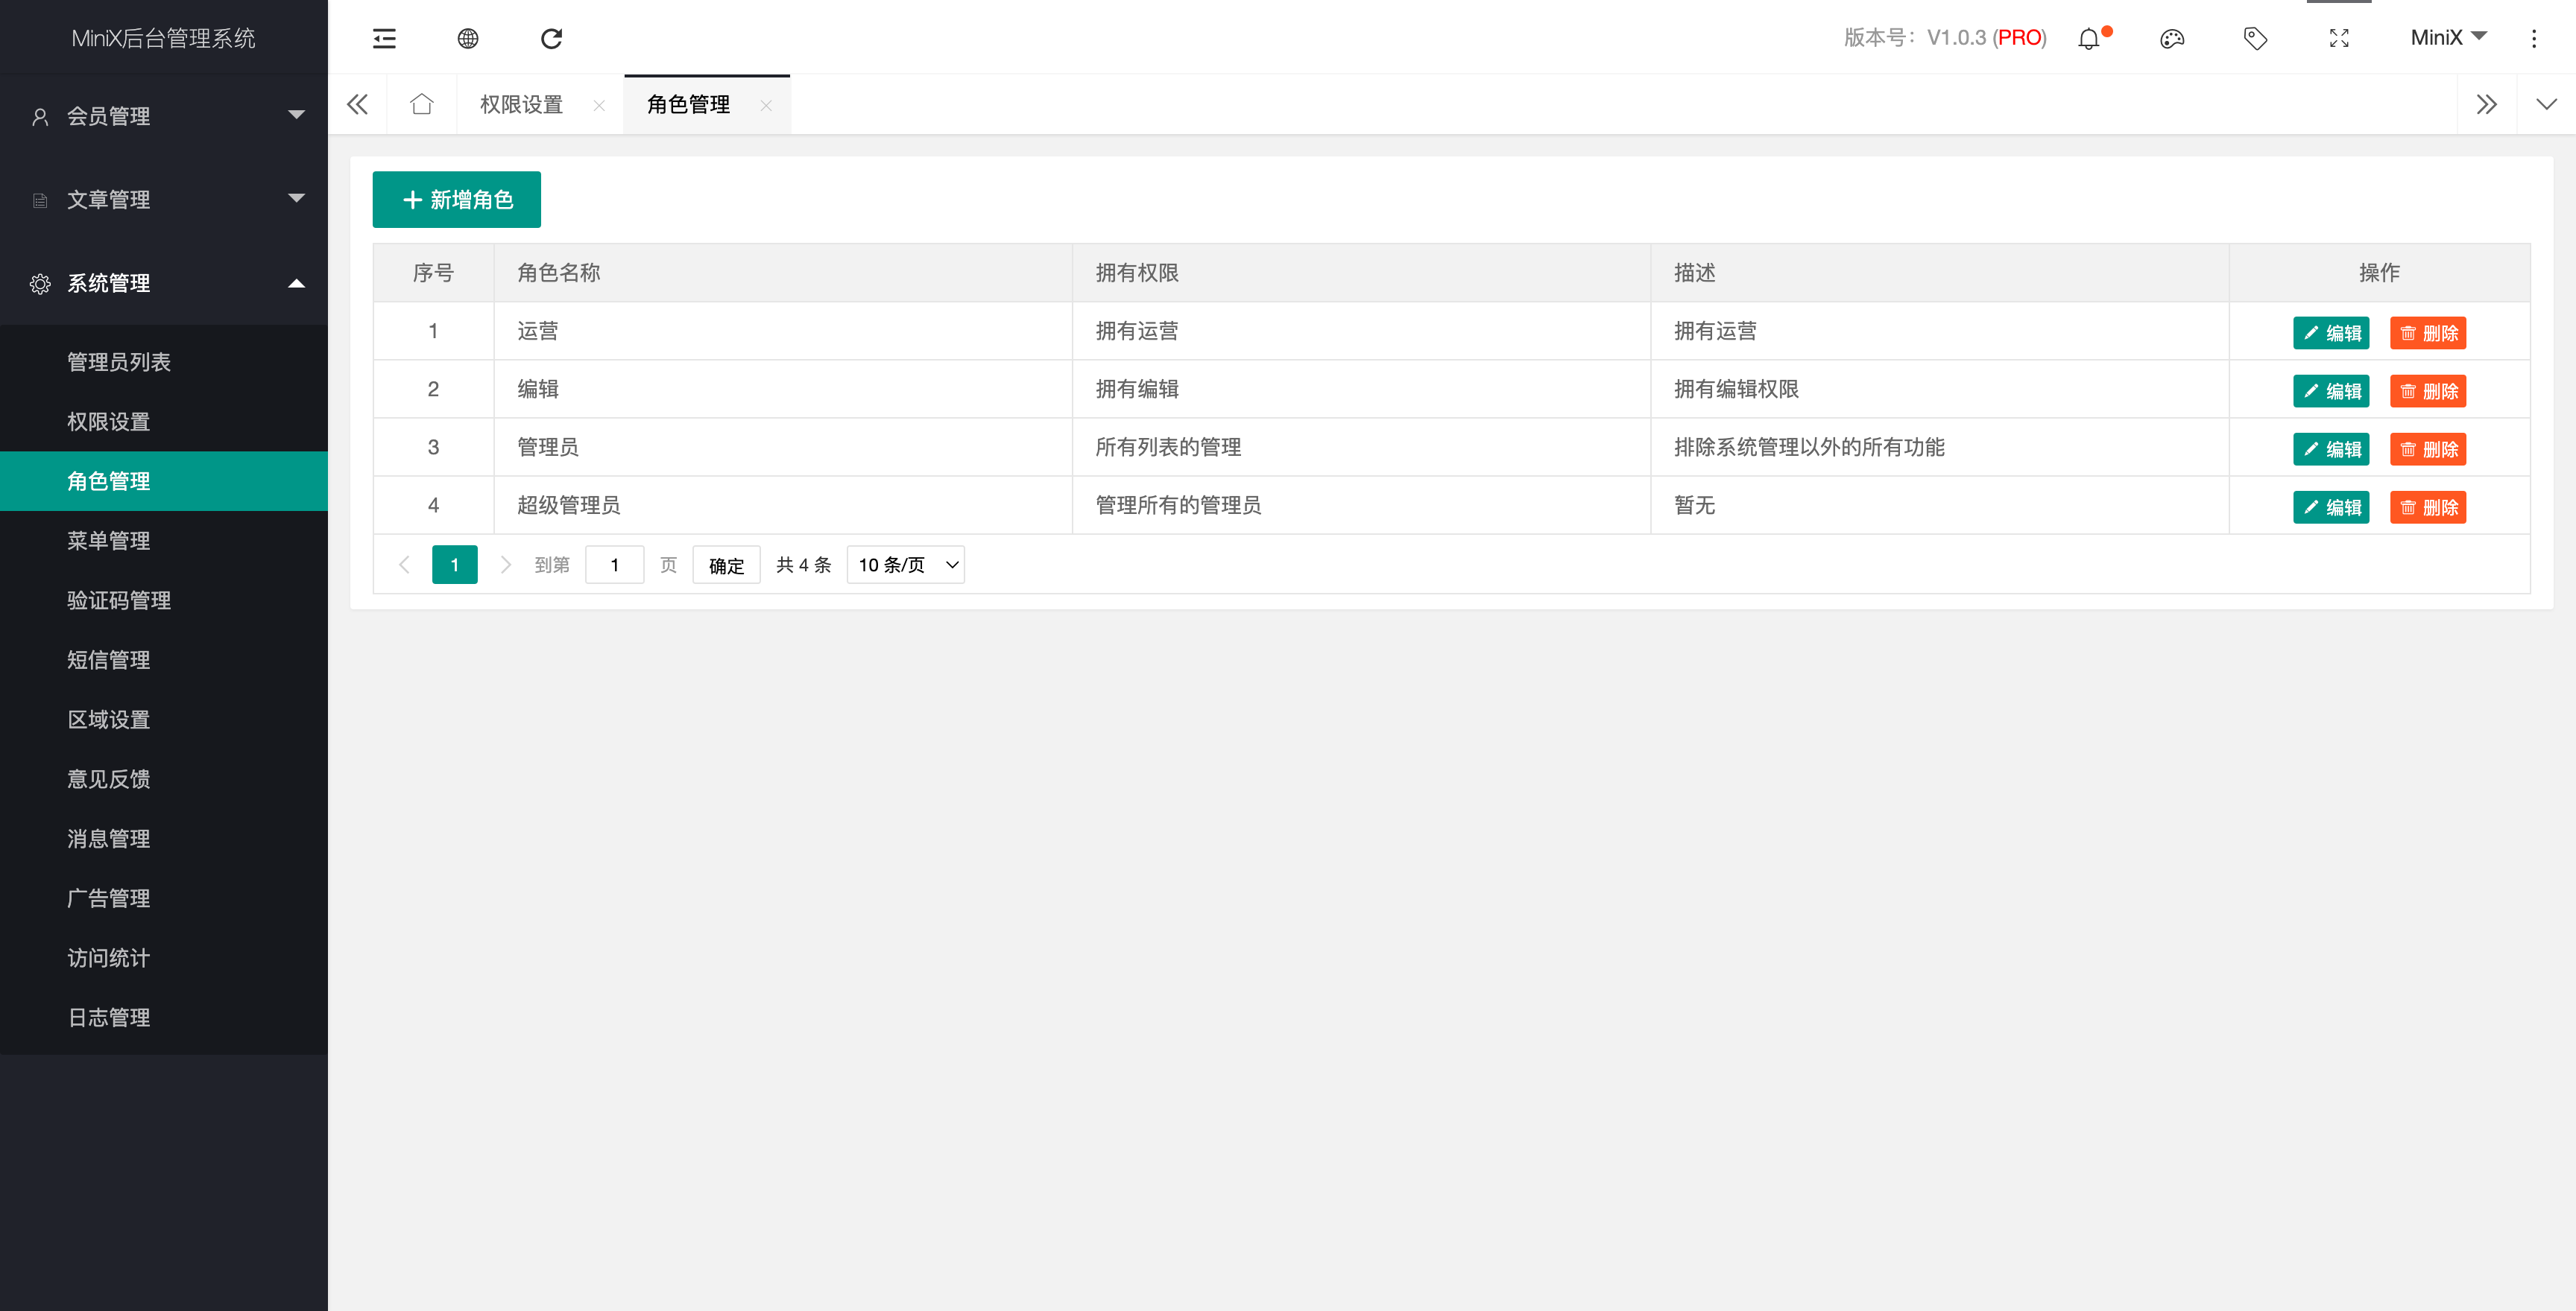Switch to the 权限设置 tab
2576x1311 pixels.
(521, 104)
